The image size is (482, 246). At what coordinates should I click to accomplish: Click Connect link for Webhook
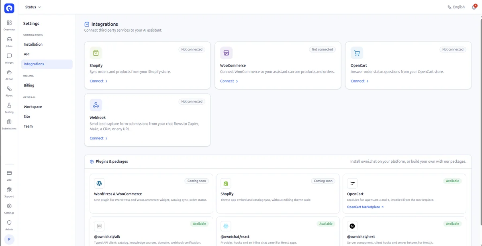coord(99,138)
